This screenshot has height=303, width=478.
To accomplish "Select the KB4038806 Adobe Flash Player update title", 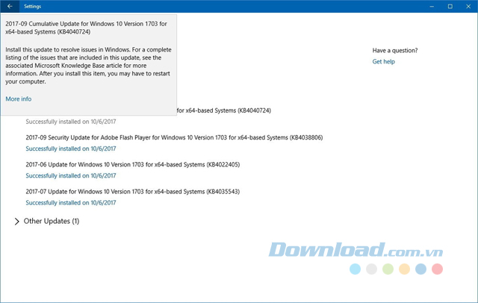I will [x=174, y=137].
